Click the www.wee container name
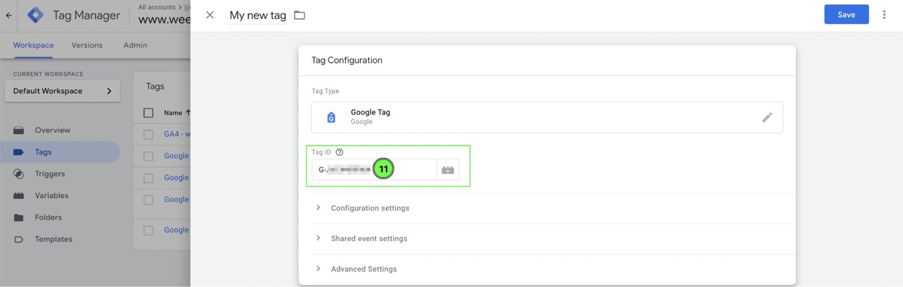 164,20
